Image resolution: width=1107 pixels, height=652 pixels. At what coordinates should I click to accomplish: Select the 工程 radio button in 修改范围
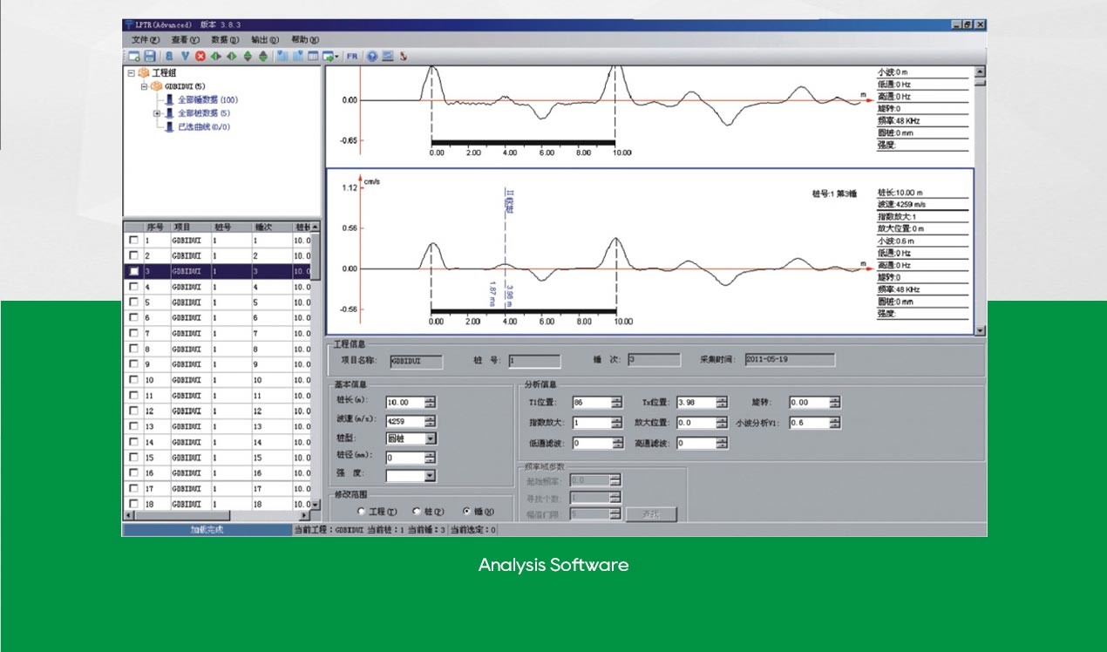pos(362,512)
